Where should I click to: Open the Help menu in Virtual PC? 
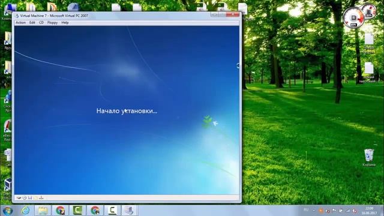pos(65,23)
